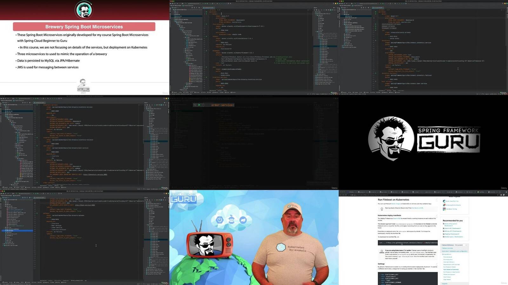Click the 'Settings' heading in the Filebeat docs
Screen dimensions: 508x285
381,264
